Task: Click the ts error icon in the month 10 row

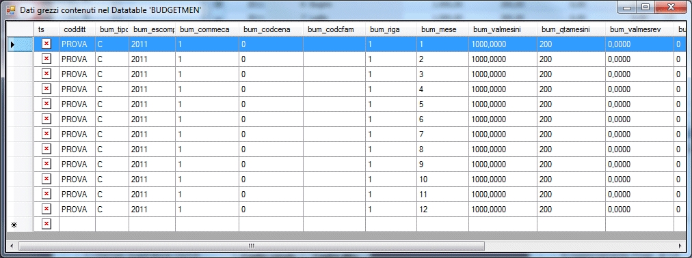Action: (46, 179)
